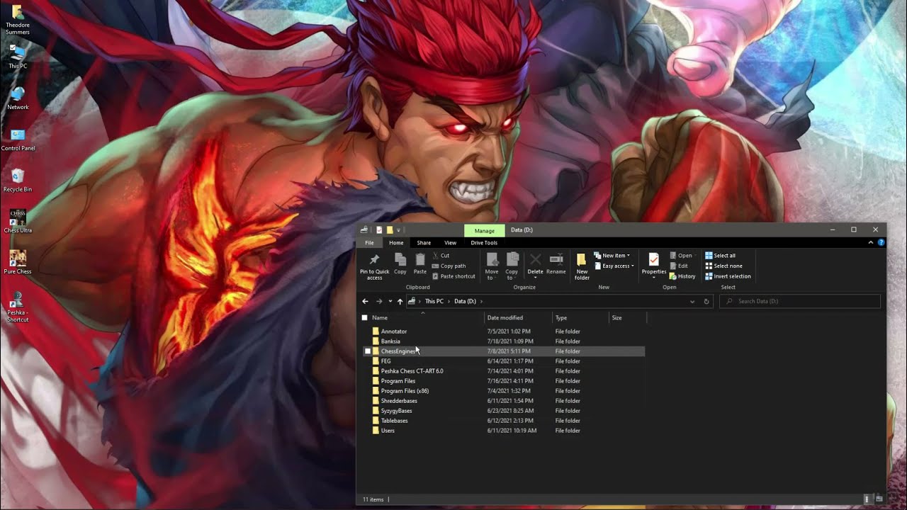Select the Home ribbon tab

[x=396, y=242]
